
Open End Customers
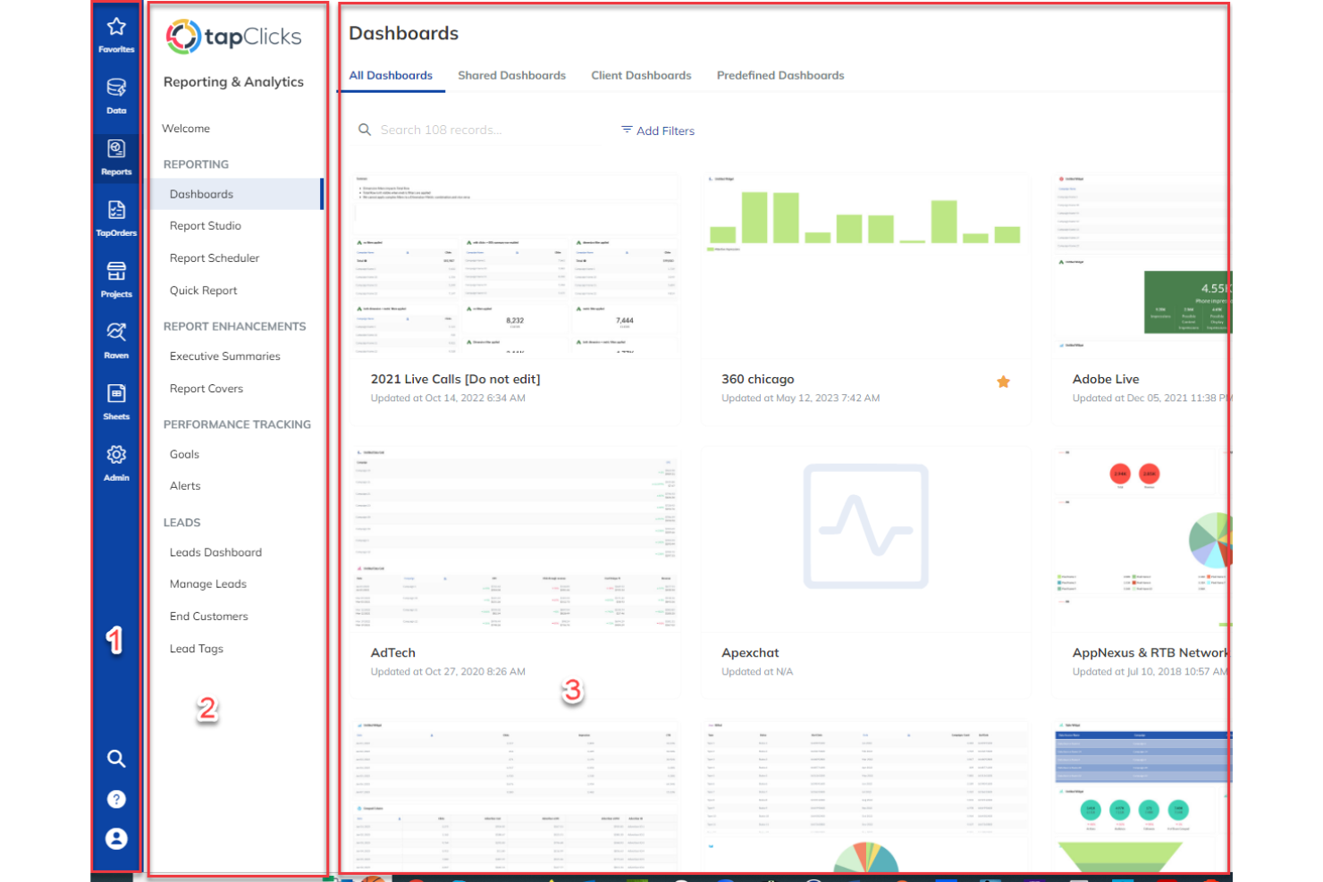click(209, 617)
